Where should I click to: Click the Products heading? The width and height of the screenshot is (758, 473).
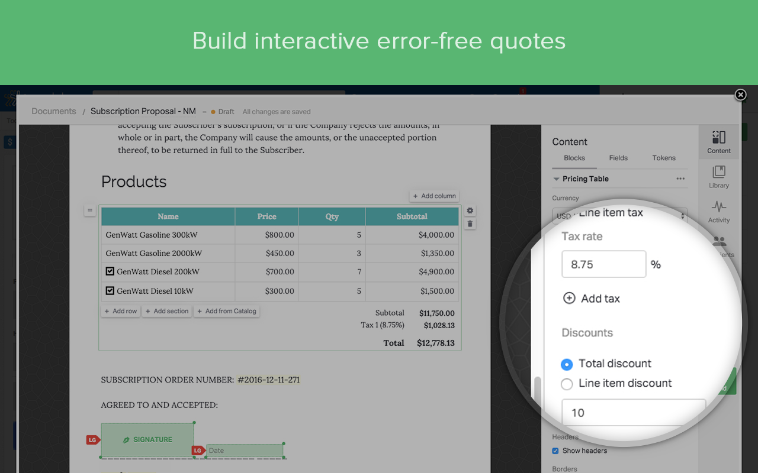[x=134, y=182]
